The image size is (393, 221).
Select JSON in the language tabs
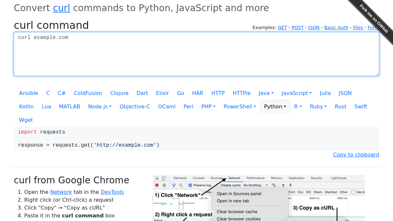click(x=345, y=93)
